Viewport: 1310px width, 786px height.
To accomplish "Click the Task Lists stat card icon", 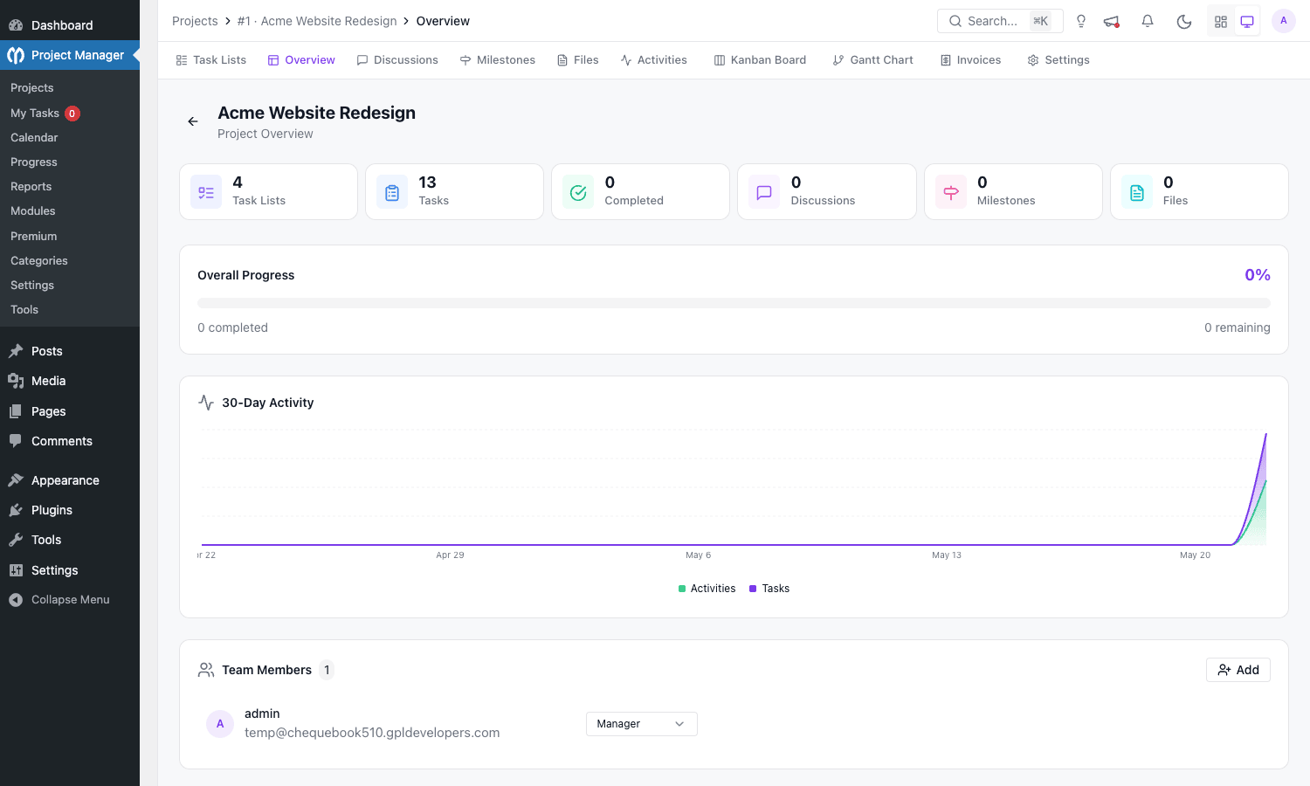I will pyautogui.click(x=206, y=192).
